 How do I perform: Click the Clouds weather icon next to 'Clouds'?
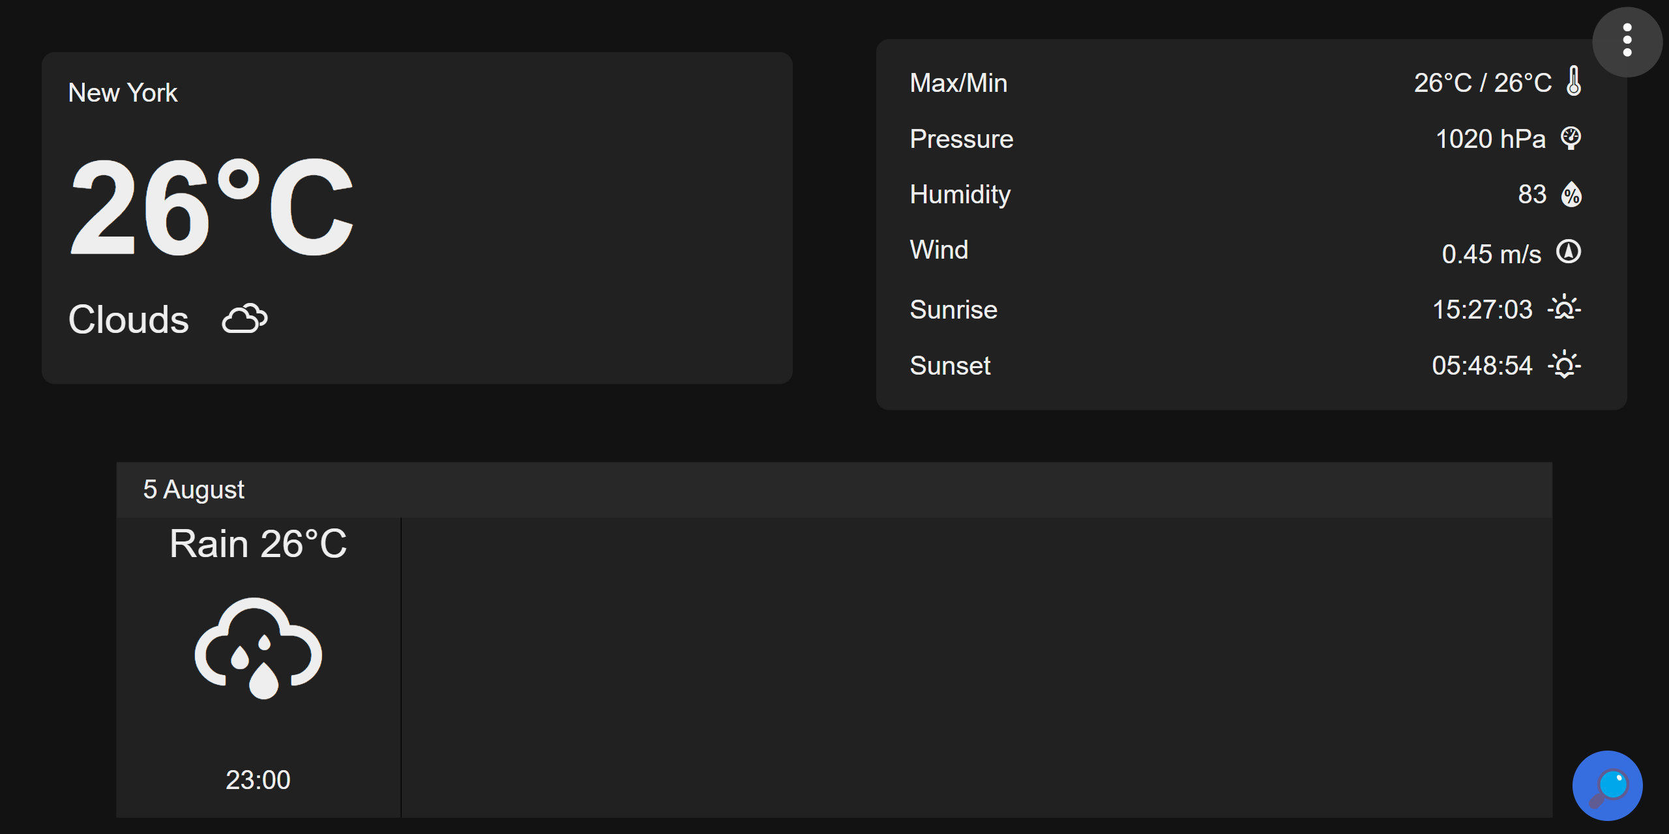click(244, 319)
